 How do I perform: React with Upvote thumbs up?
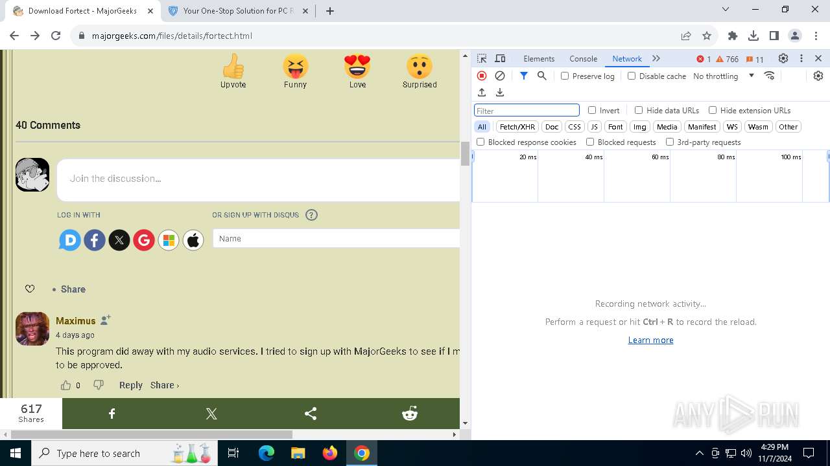point(233,66)
